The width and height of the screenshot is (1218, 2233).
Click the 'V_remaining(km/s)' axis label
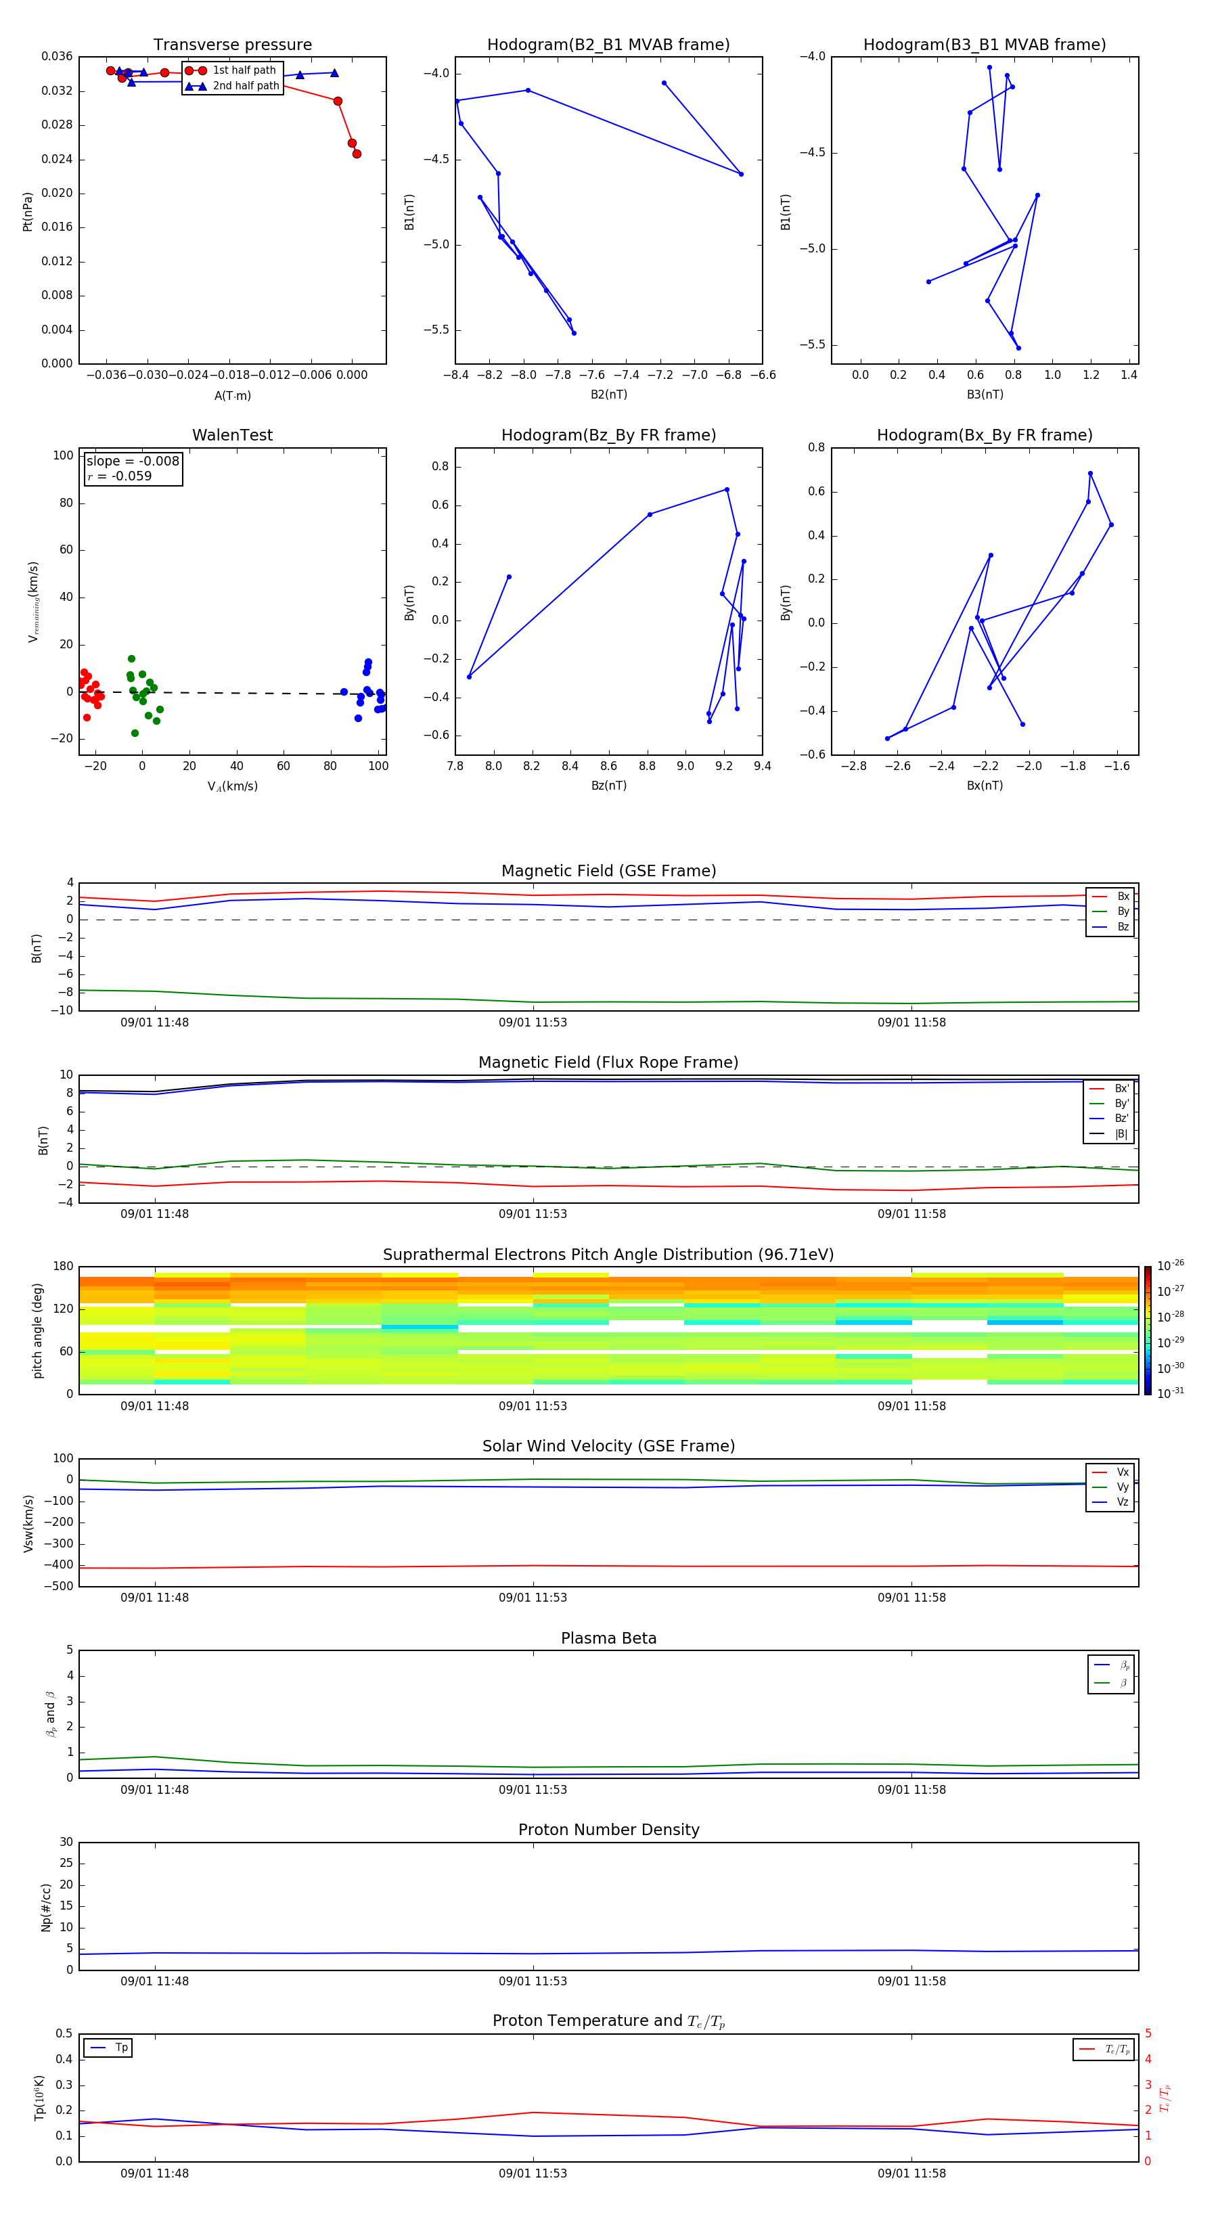coord(33,602)
